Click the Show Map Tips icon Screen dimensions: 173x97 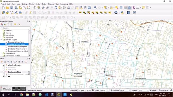[144, 8]
